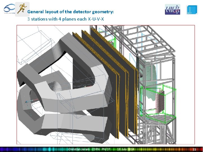The width and height of the screenshot is (203, 152).
Task: Click the footer text 'Christian Joram'
Action: tap(79, 149)
